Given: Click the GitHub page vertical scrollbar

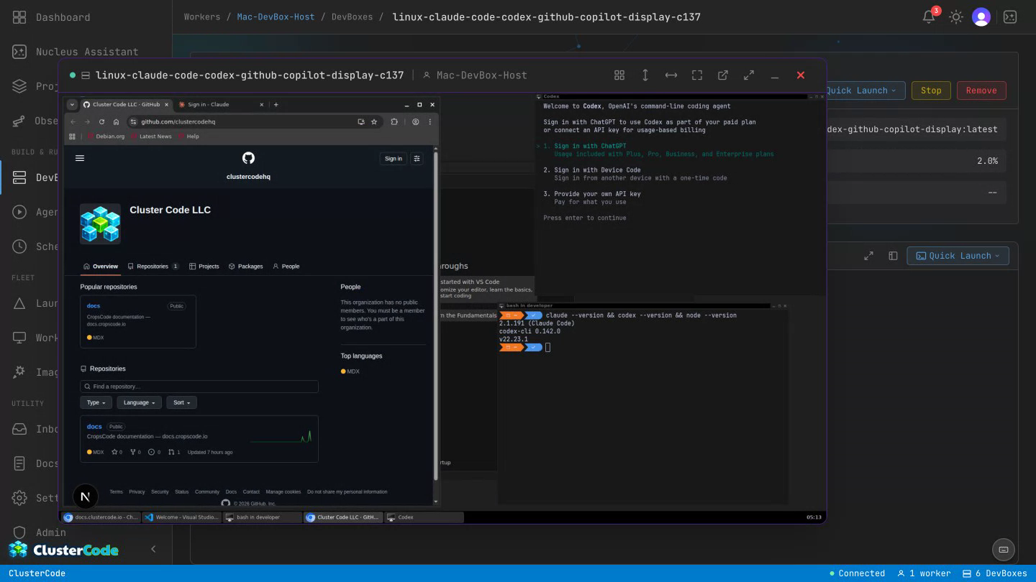Looking at the screenshot, I should pyautogui.click(x=436, y=316).
